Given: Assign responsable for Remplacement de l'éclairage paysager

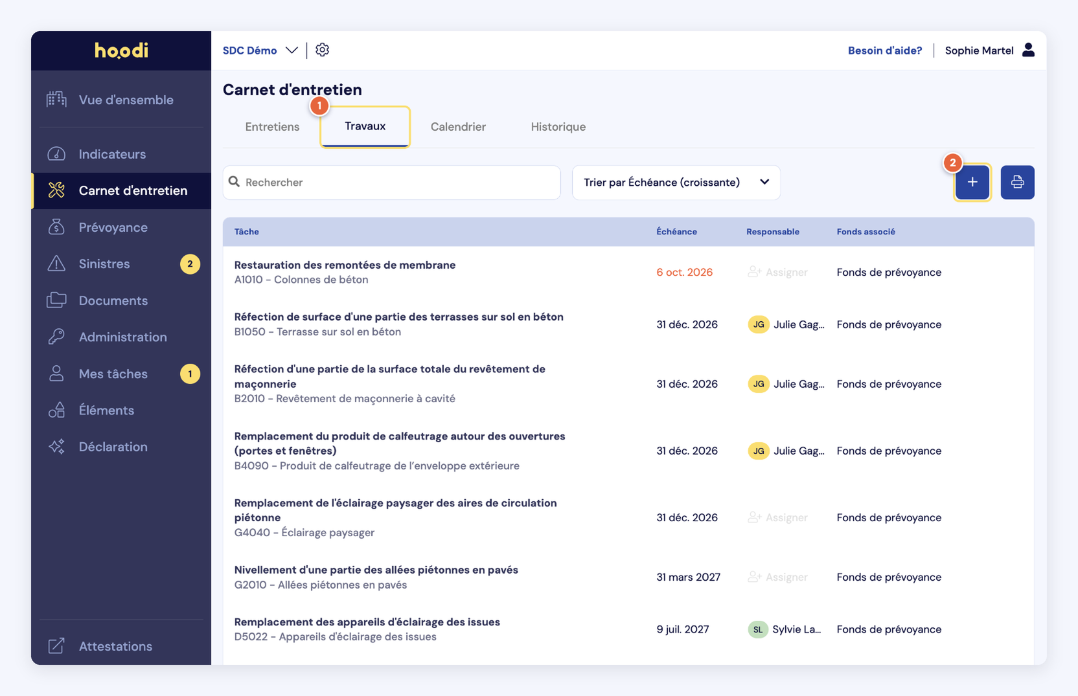Looking at the screenshot, I should pyautogui.click(x=777, y=517).
